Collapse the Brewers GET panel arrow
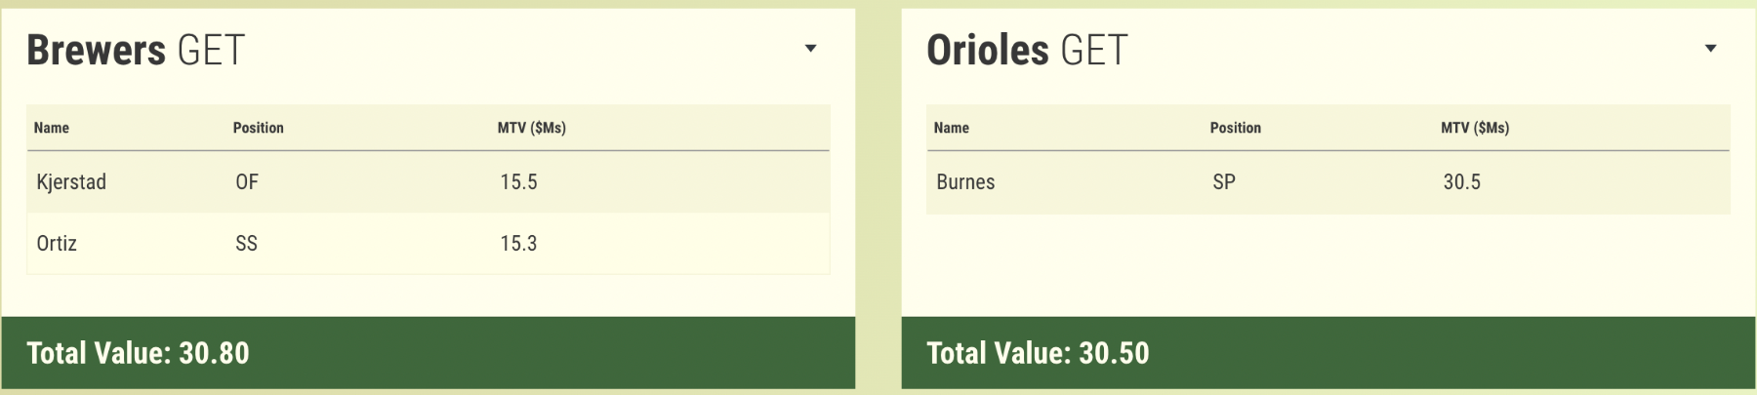 click(810, 49)
